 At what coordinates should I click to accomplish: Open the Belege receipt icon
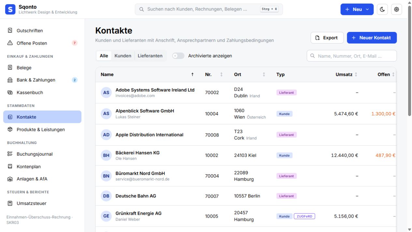[x=10, y=67]
